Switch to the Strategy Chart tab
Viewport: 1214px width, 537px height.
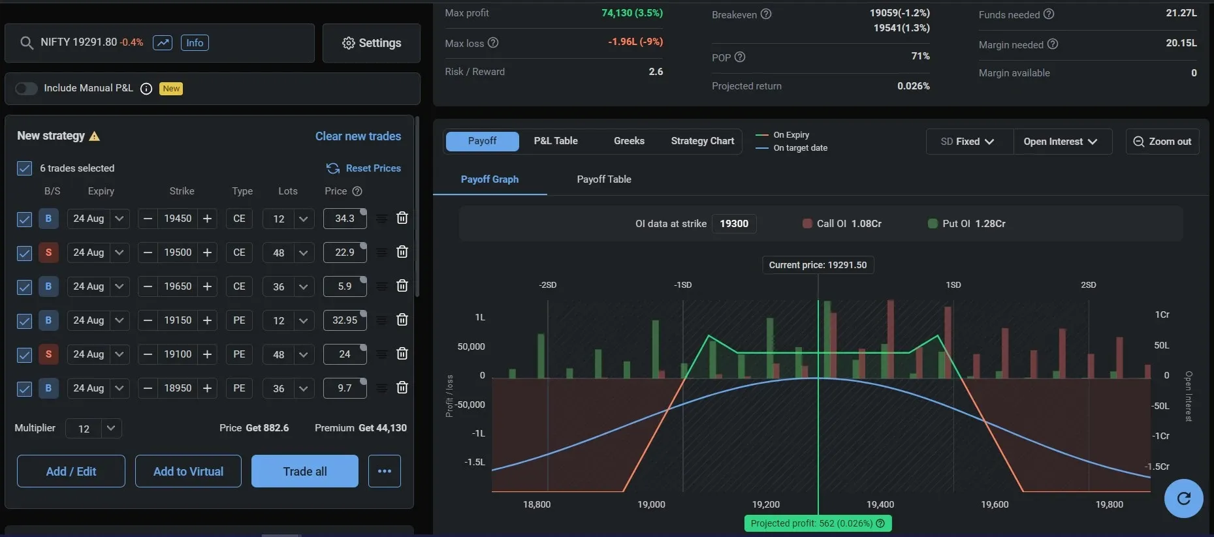click(703, 141)
